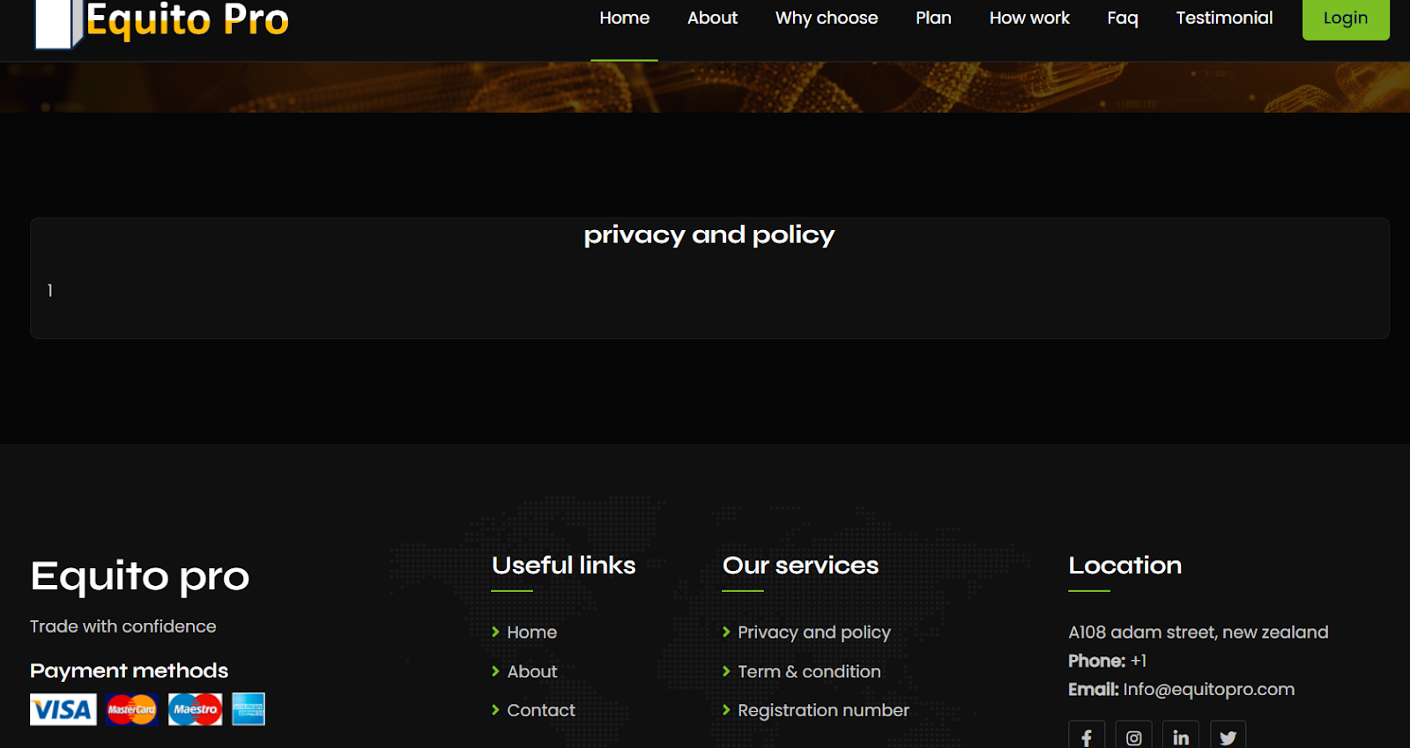Open the Plan navigation item

pyautogui.click(x=933, y=18)
